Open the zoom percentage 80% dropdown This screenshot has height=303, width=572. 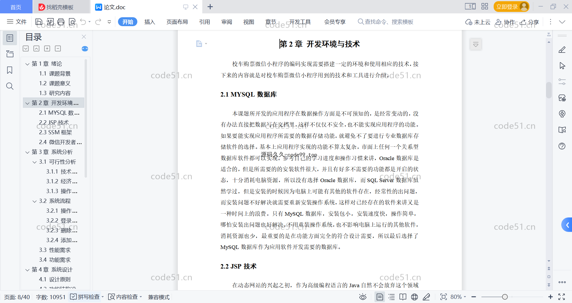458,297
